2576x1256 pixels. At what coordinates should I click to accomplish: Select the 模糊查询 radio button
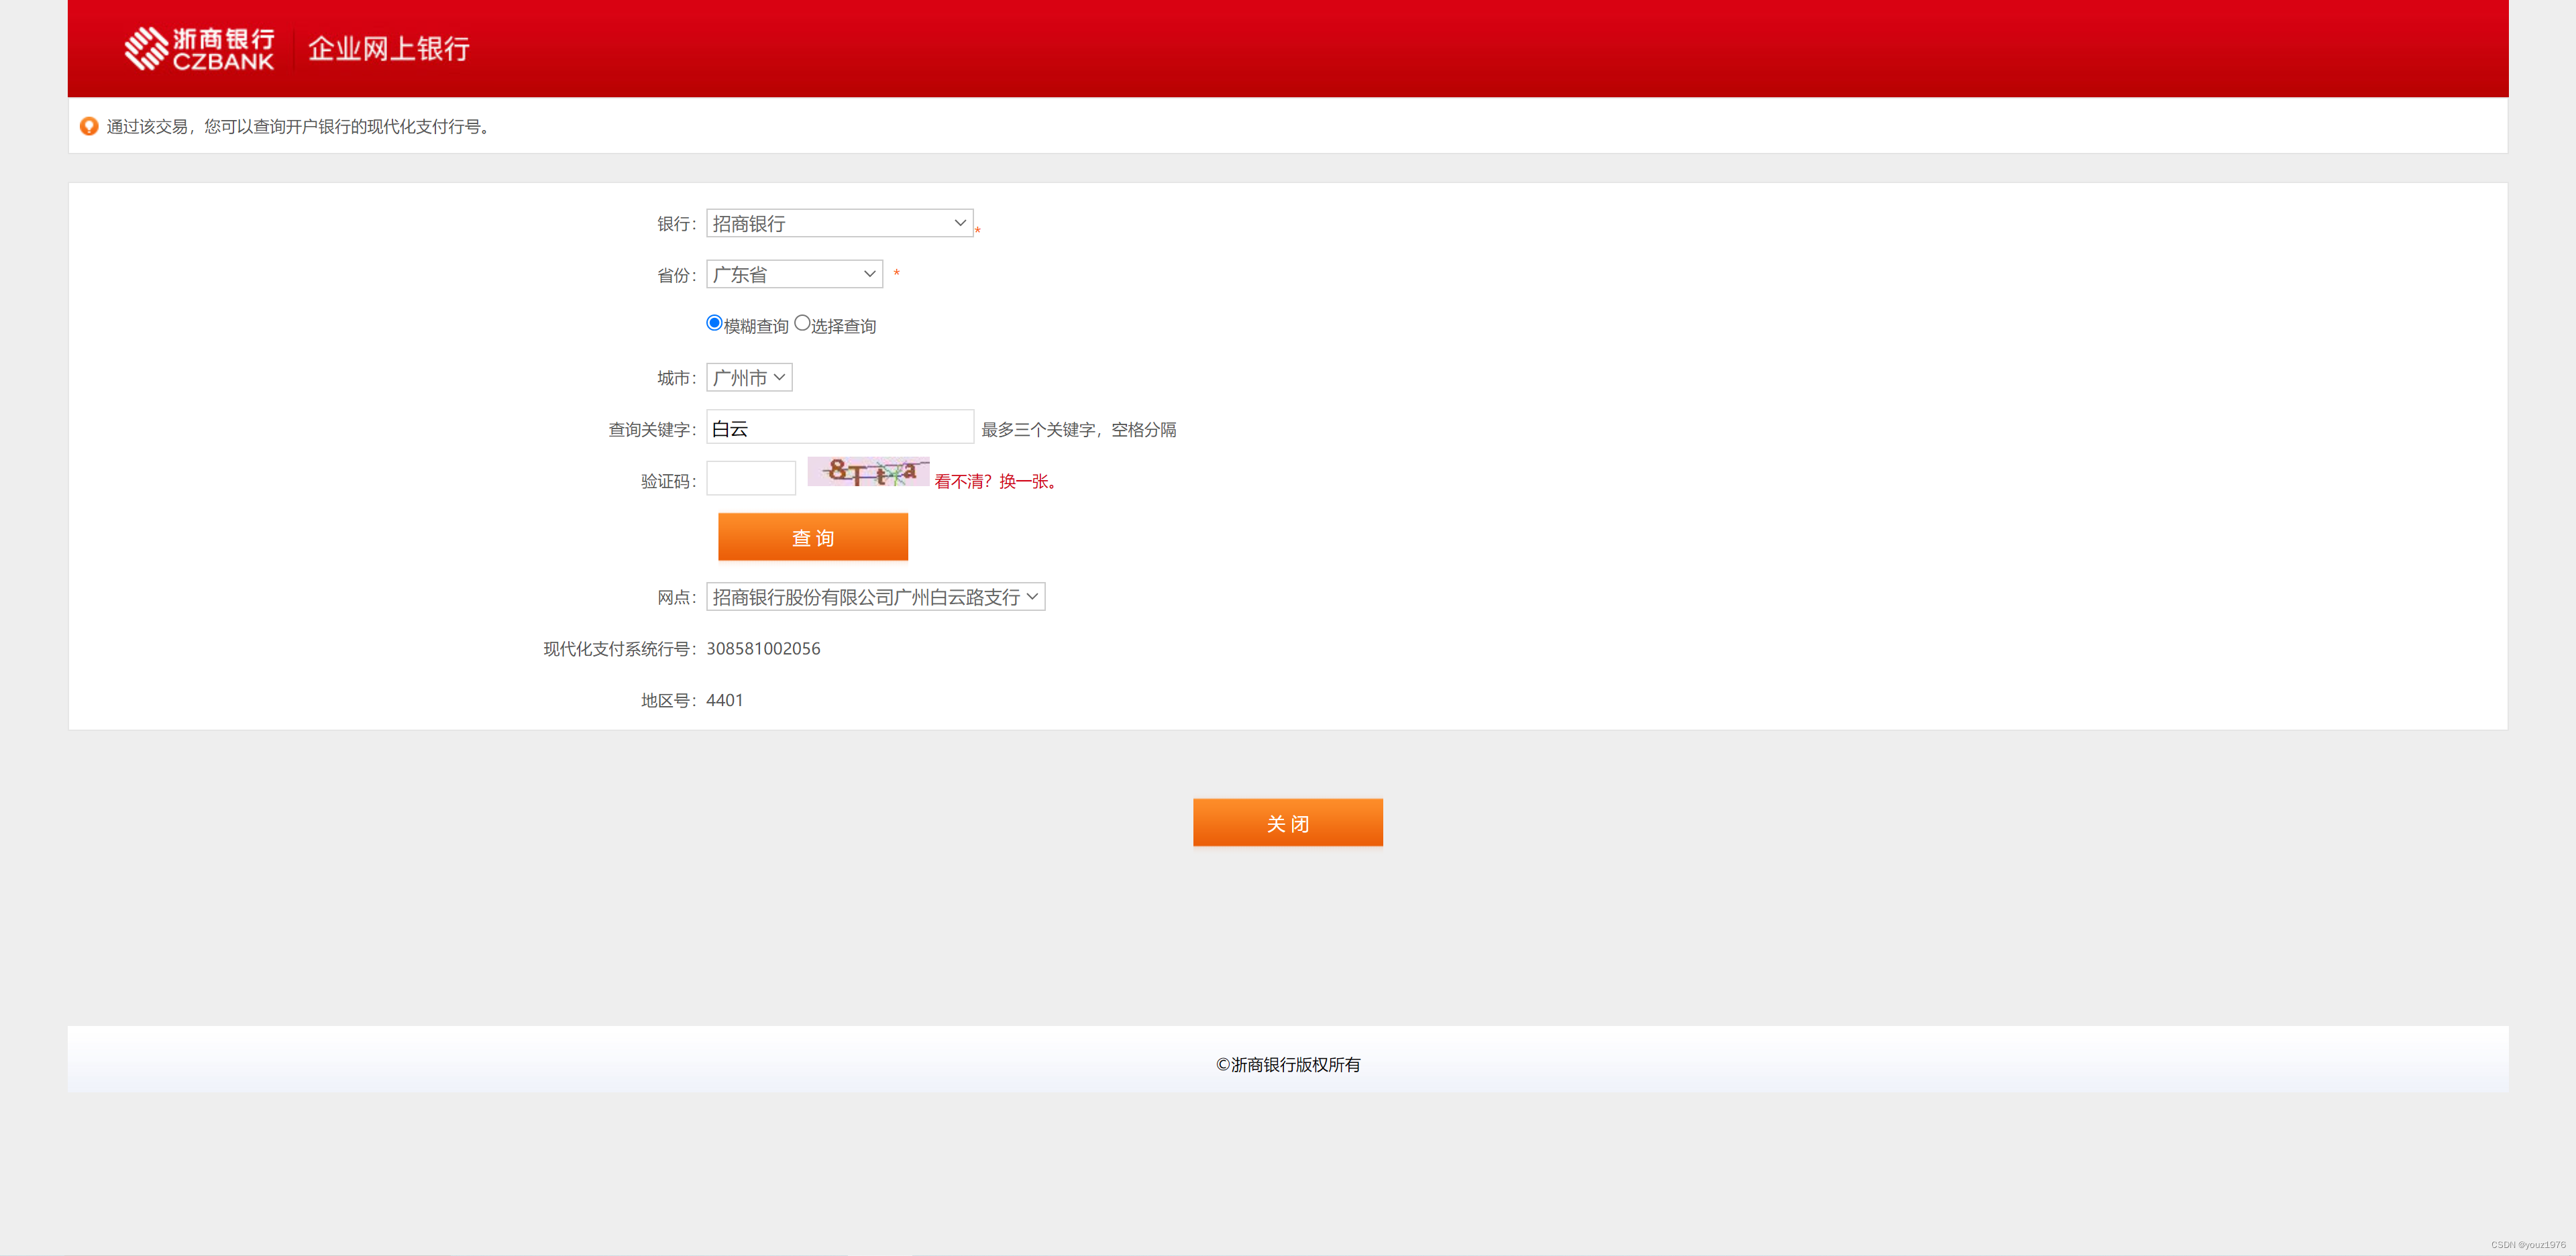(714, 323)
